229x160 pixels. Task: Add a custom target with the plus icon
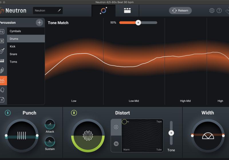pos(39,23)
